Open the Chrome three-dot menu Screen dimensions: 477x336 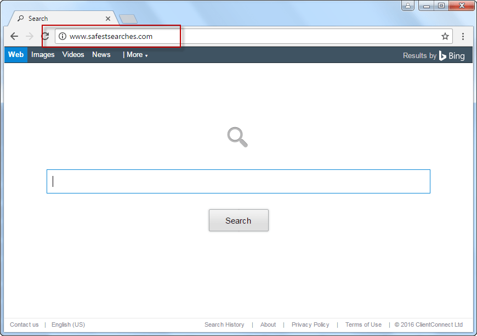click(463, 37)
